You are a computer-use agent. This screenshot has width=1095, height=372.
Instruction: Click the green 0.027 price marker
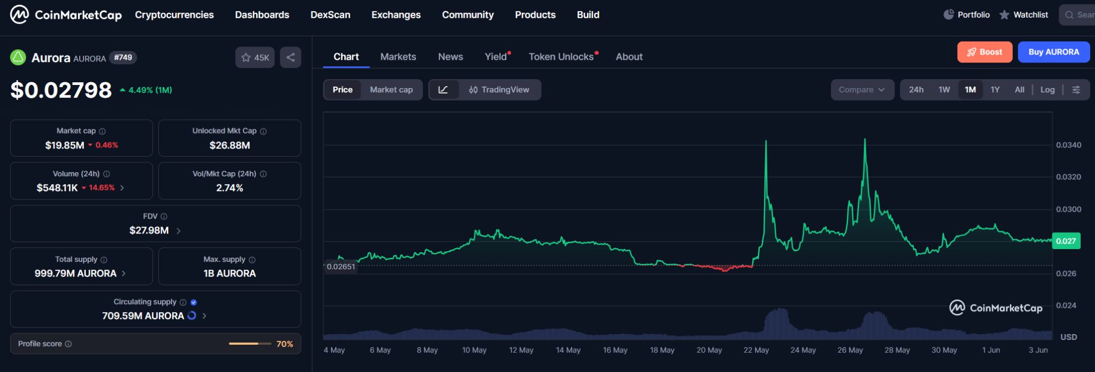click(1066, 241)
